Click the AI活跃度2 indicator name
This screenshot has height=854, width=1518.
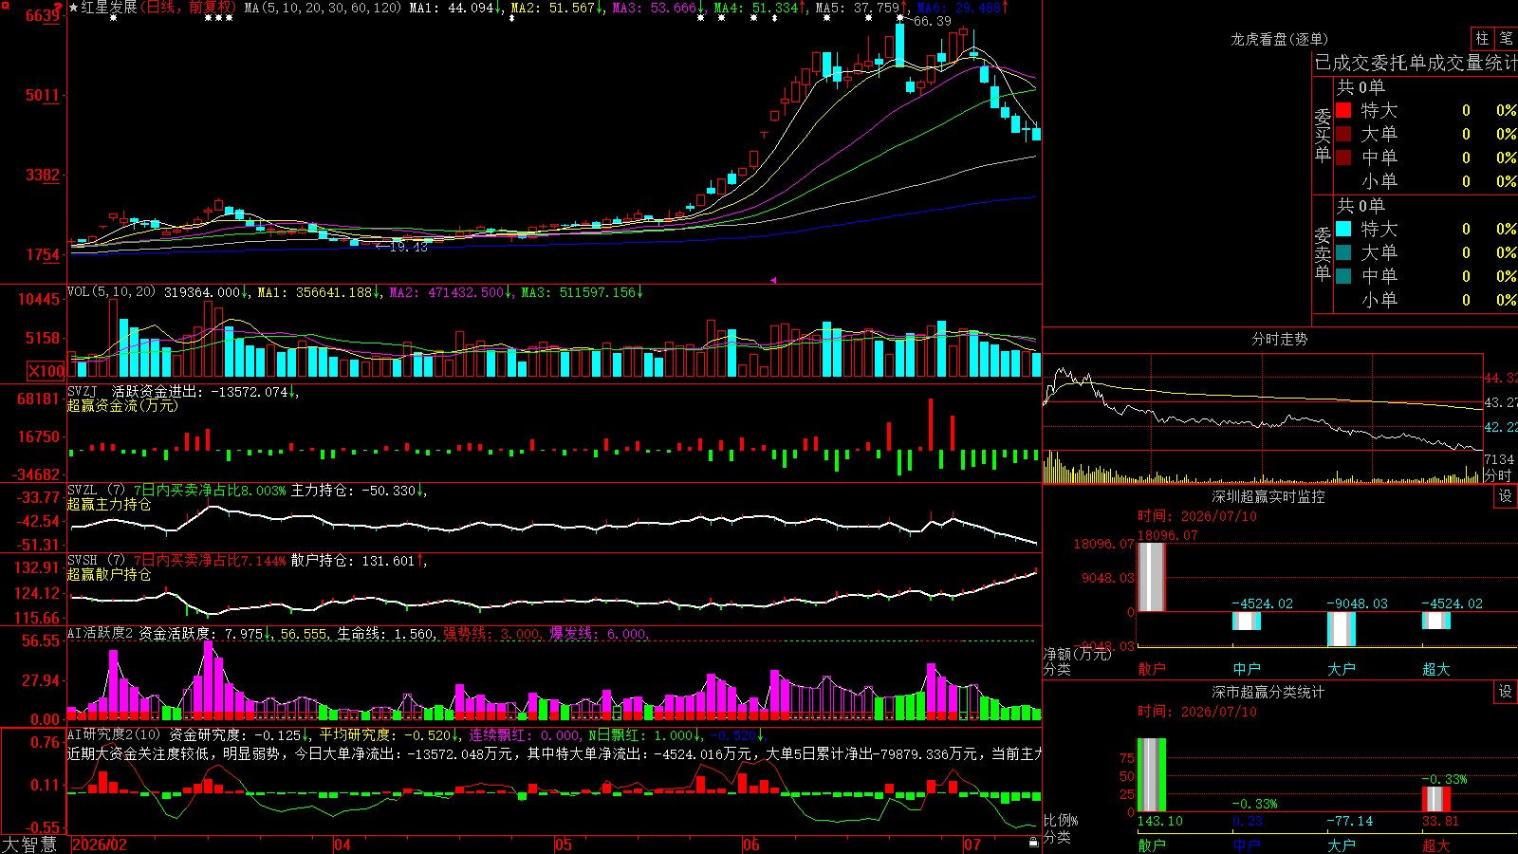coord(100,633)
